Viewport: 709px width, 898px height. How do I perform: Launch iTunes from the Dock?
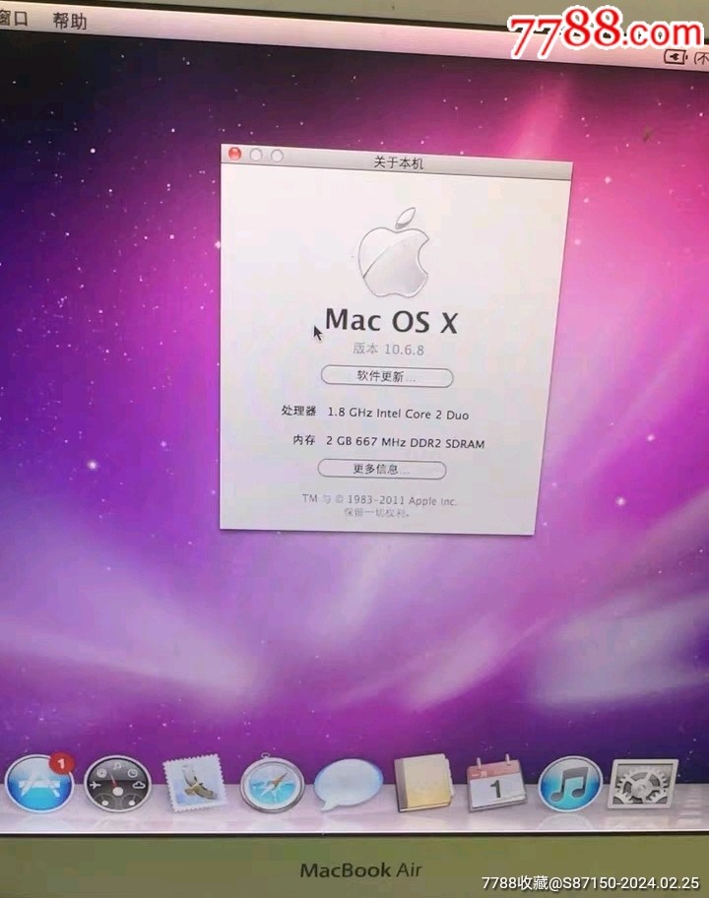point(570,784)
